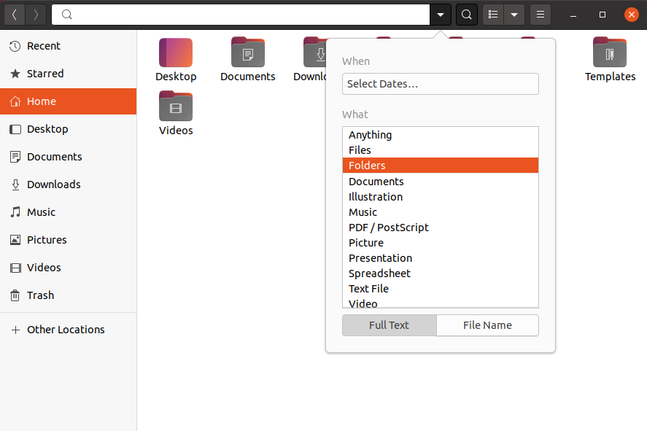Click Other Locations in the sidebar
Screen dimensions: 647x431
66,329
